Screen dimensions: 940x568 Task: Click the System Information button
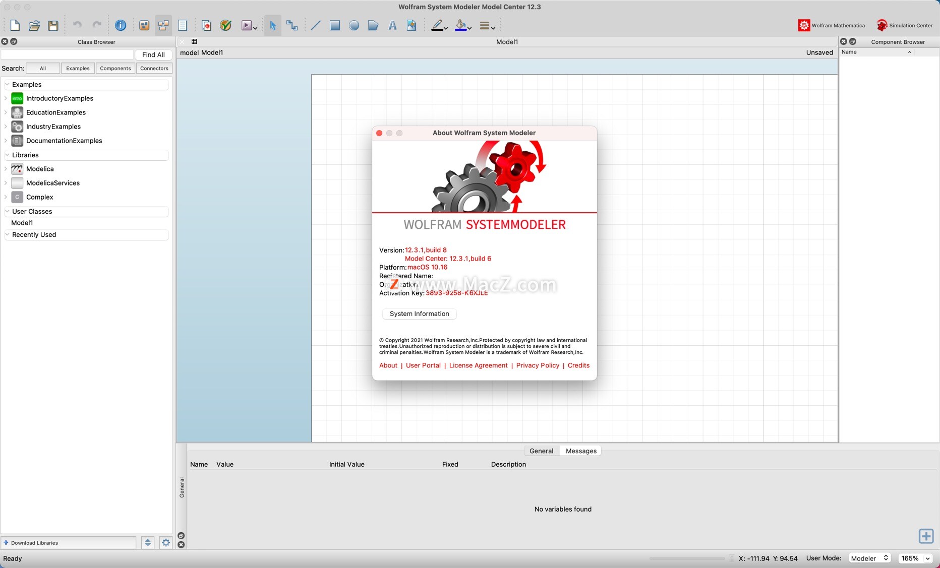point(419,313)
